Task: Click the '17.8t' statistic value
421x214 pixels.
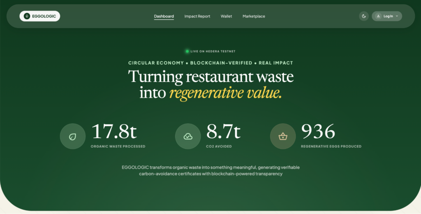Action: click(x=114, y=131)
